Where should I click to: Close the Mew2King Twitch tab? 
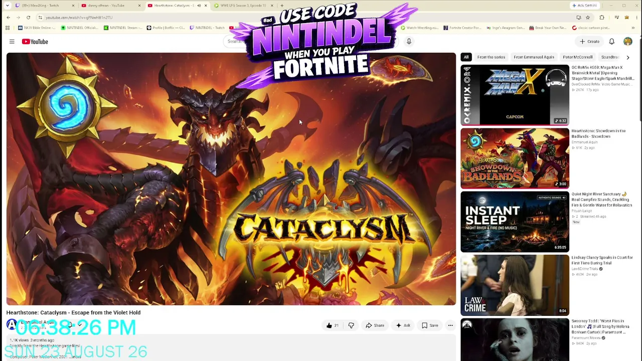73,6
